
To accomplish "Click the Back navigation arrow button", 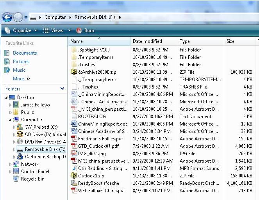I will (7, 17).
